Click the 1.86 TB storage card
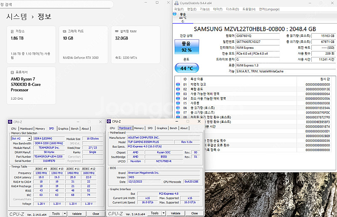This screenshot has height=217, width=337. [31, 45]
